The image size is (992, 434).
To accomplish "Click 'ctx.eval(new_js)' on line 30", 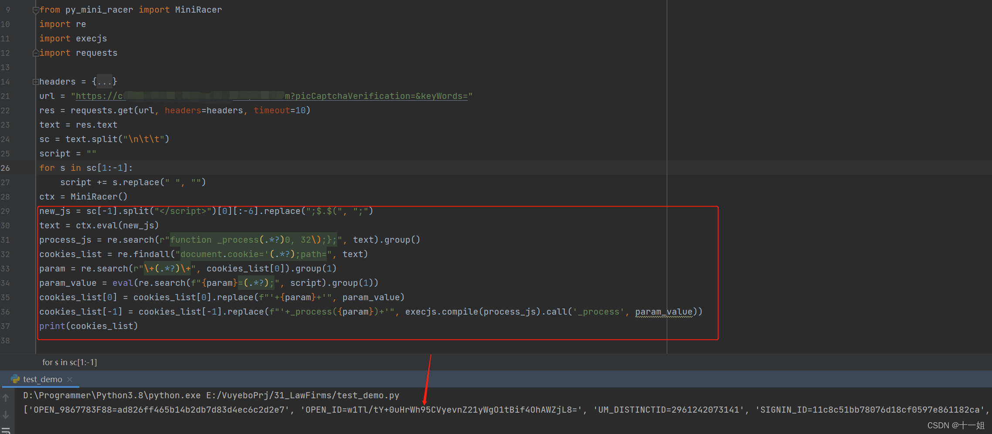I will tap(118, 225).
